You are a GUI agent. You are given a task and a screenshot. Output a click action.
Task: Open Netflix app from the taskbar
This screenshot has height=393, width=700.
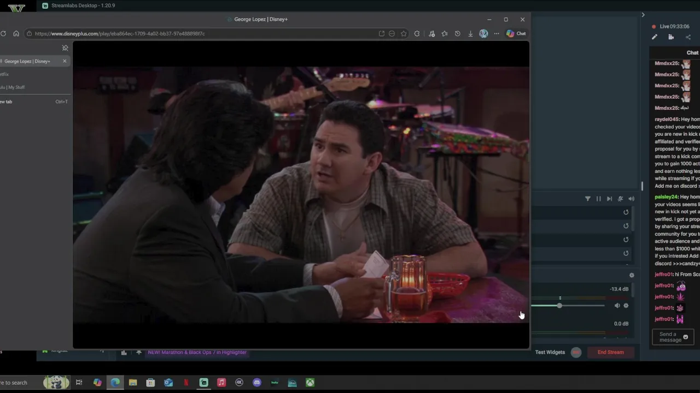click(x=186, y=383)
